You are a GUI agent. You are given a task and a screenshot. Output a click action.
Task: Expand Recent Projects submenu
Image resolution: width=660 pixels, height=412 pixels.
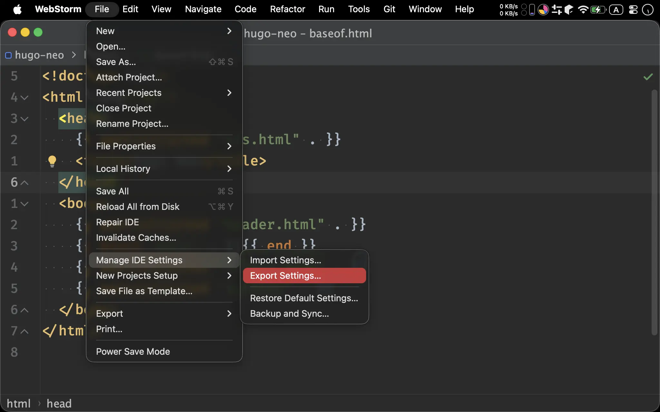[x=164, y=93]
